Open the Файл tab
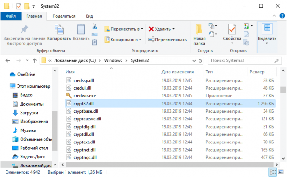Screen dimensions: 287x177 click(x=11, y=16)
